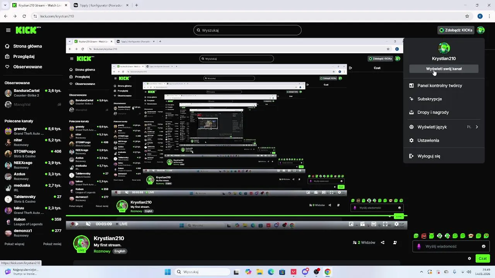Click the Zdobądź KICKs button
Screen dimensions: 495x278
pos(456,30)
